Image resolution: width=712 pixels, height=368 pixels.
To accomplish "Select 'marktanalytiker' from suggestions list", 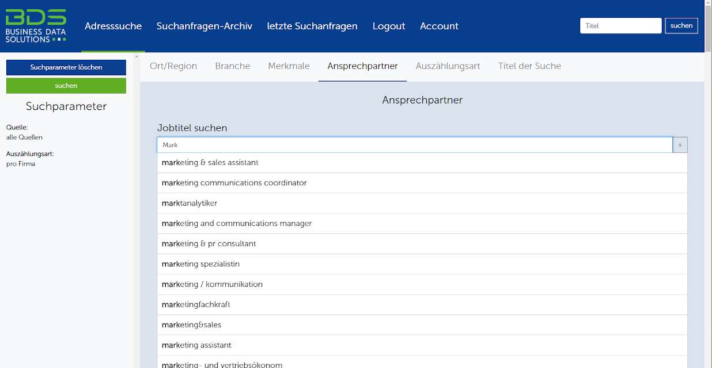I will coord(190,203).
